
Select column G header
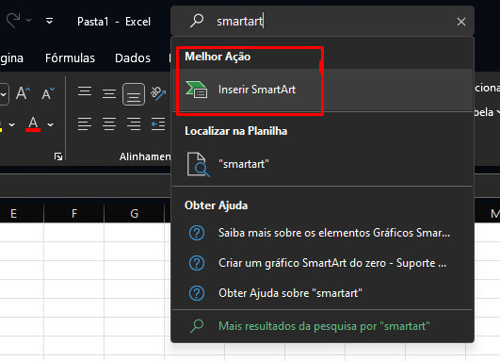(135, 213)
